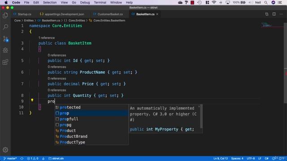Image resolution: width=287 pixels, height=161 pixels.
Task: Select the 'propg' snippet suggestion
Action: click(x=91, y=125)
